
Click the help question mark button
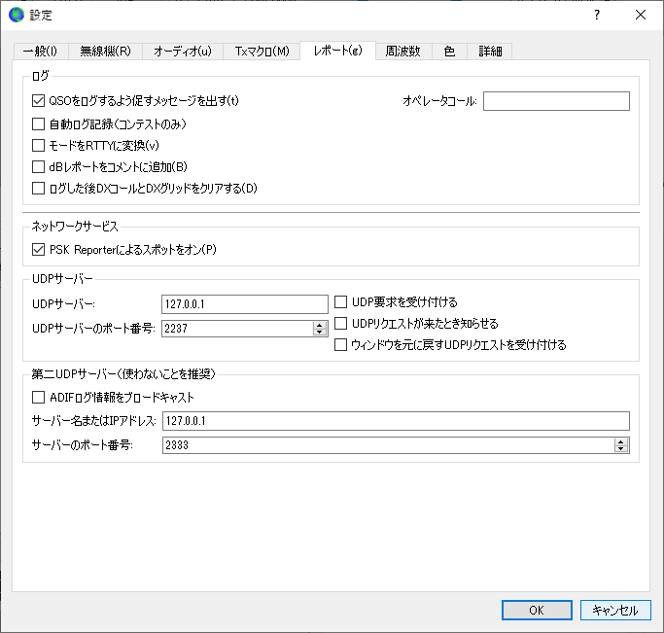tap(597, 15)
